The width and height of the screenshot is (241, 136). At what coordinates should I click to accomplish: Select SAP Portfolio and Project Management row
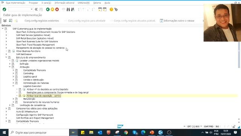(x=35, y=118)
